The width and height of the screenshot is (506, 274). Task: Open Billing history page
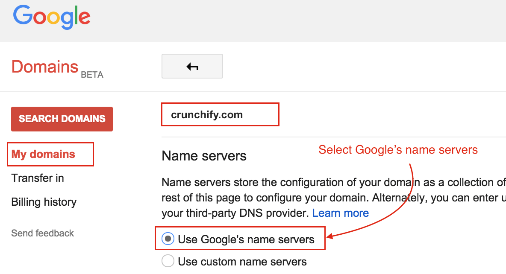click(44, 202)
